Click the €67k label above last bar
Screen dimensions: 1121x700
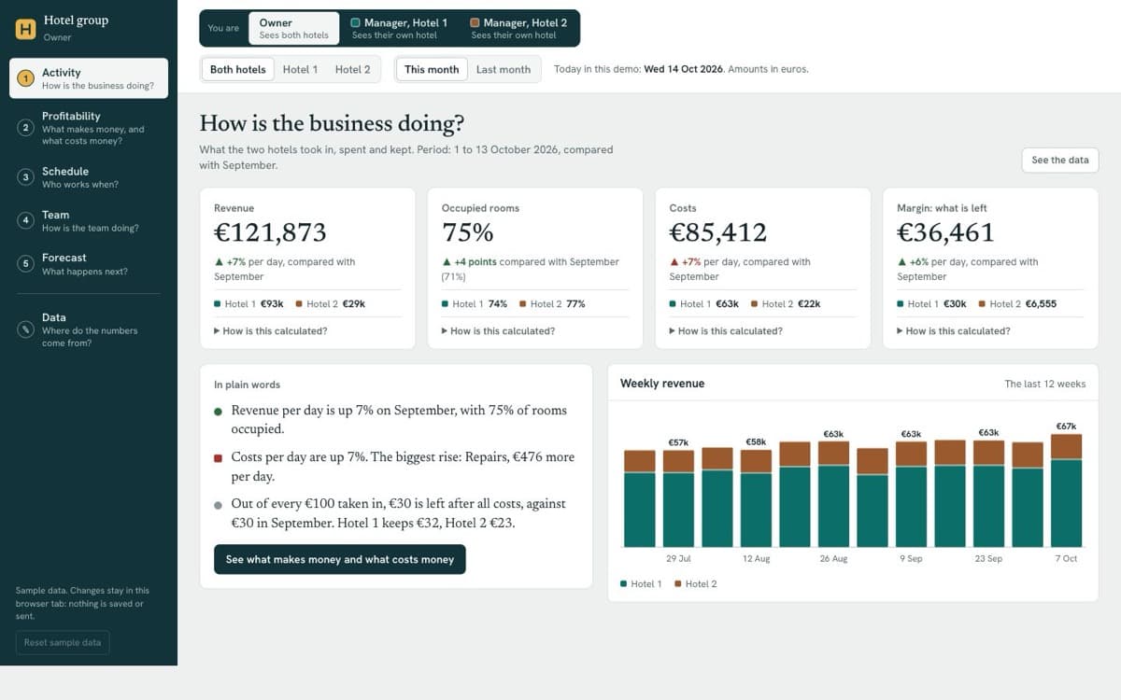click(1066, 426)
